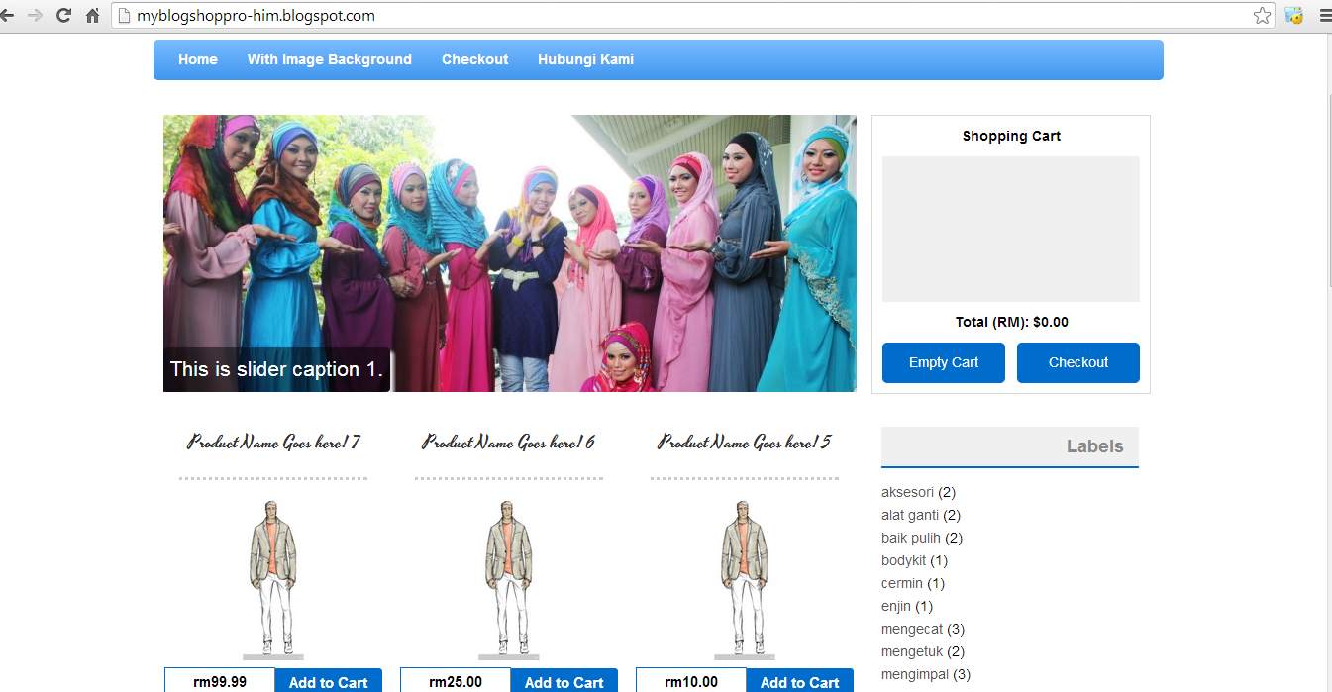Open the Hubungi Kami menu item

point(586,59)
